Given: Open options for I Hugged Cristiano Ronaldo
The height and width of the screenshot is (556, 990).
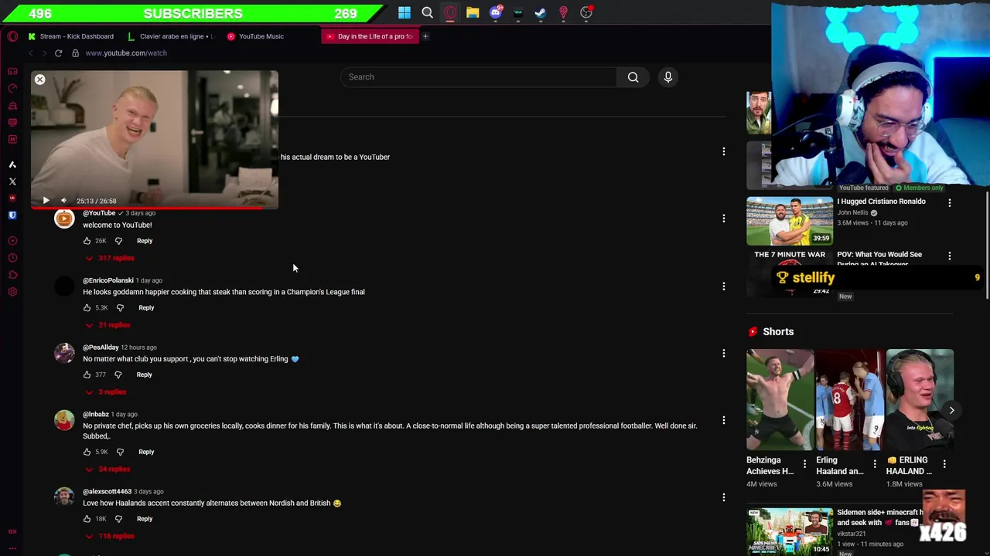Looking at the screenshot, I should 949,202.
